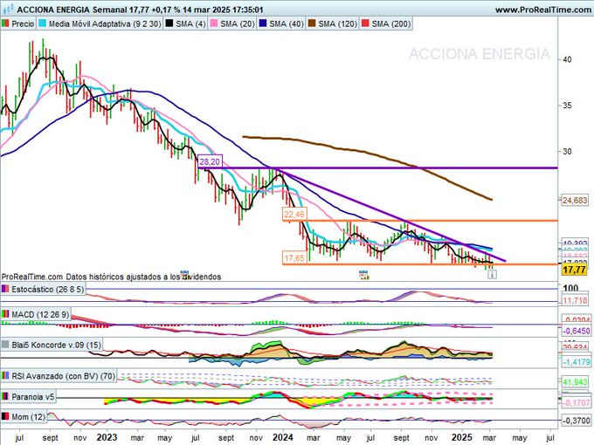Click the horizontal purple 28,20 line
The width and height of the screenshot is (594, 445).
(x=379, y=168)
